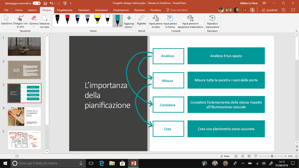Open the teal pen options arrow
The height and width of the screenshot is (168, 299).
click(x=121, y=25)
